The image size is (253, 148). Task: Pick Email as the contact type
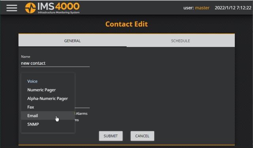(x=48, y=116)
